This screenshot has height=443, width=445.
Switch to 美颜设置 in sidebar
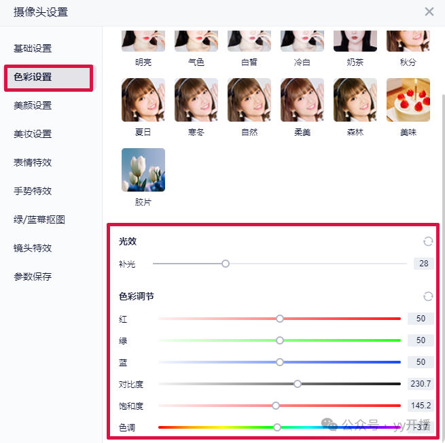point(33,105)
